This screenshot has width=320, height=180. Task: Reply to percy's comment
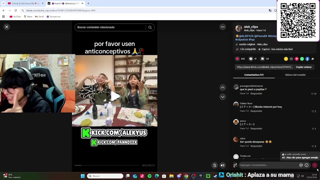256,128
